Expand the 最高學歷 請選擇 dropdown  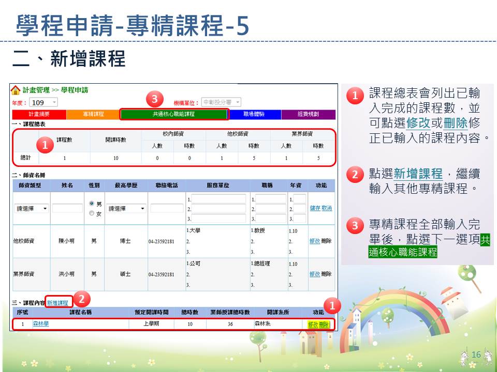(x=127, y=209)
